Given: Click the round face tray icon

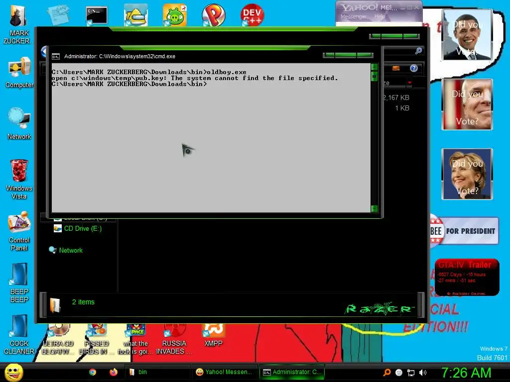Looking at the screenshot, I should [x=399, y=373].
